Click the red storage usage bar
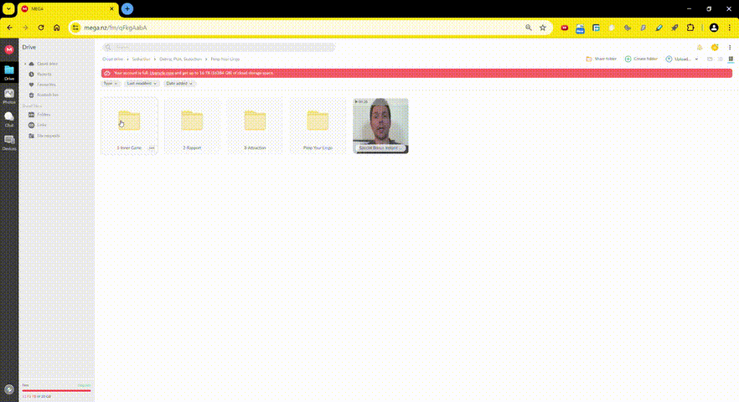The height and width of the screenshot is (402, 739). point(56,390)
